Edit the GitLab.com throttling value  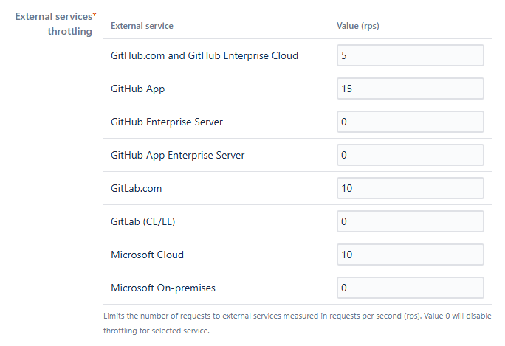coord(410,188)
